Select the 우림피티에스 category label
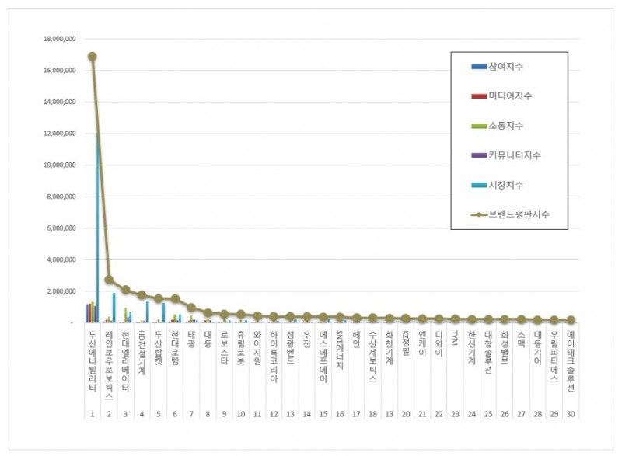This screenshot has height=456, width=622. coord(554,357)
